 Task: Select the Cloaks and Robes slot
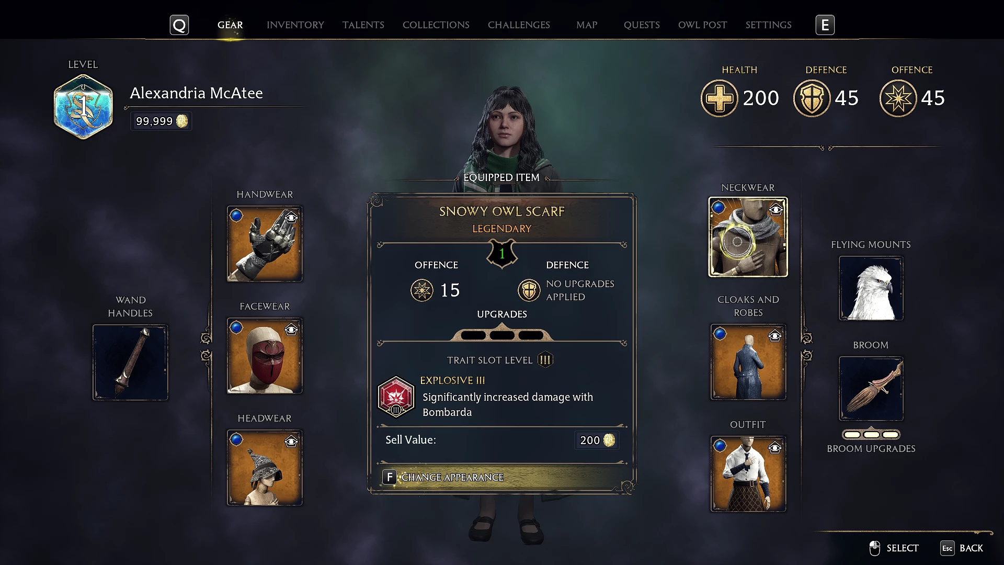tap(748, 362)
